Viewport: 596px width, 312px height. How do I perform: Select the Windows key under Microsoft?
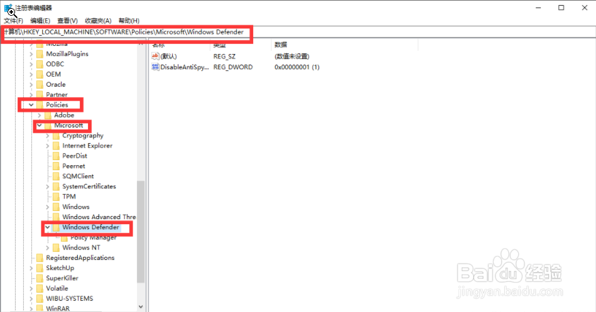(x=76, y=207)
